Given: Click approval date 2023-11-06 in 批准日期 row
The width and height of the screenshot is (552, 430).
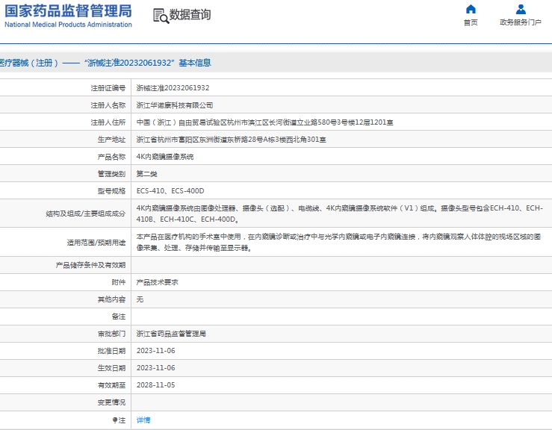Looking at the screenshot, I should [155, 351].
